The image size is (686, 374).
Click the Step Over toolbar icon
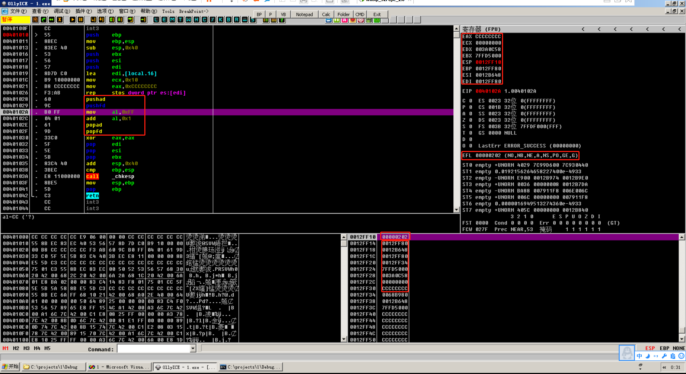(x=102, y=20)
